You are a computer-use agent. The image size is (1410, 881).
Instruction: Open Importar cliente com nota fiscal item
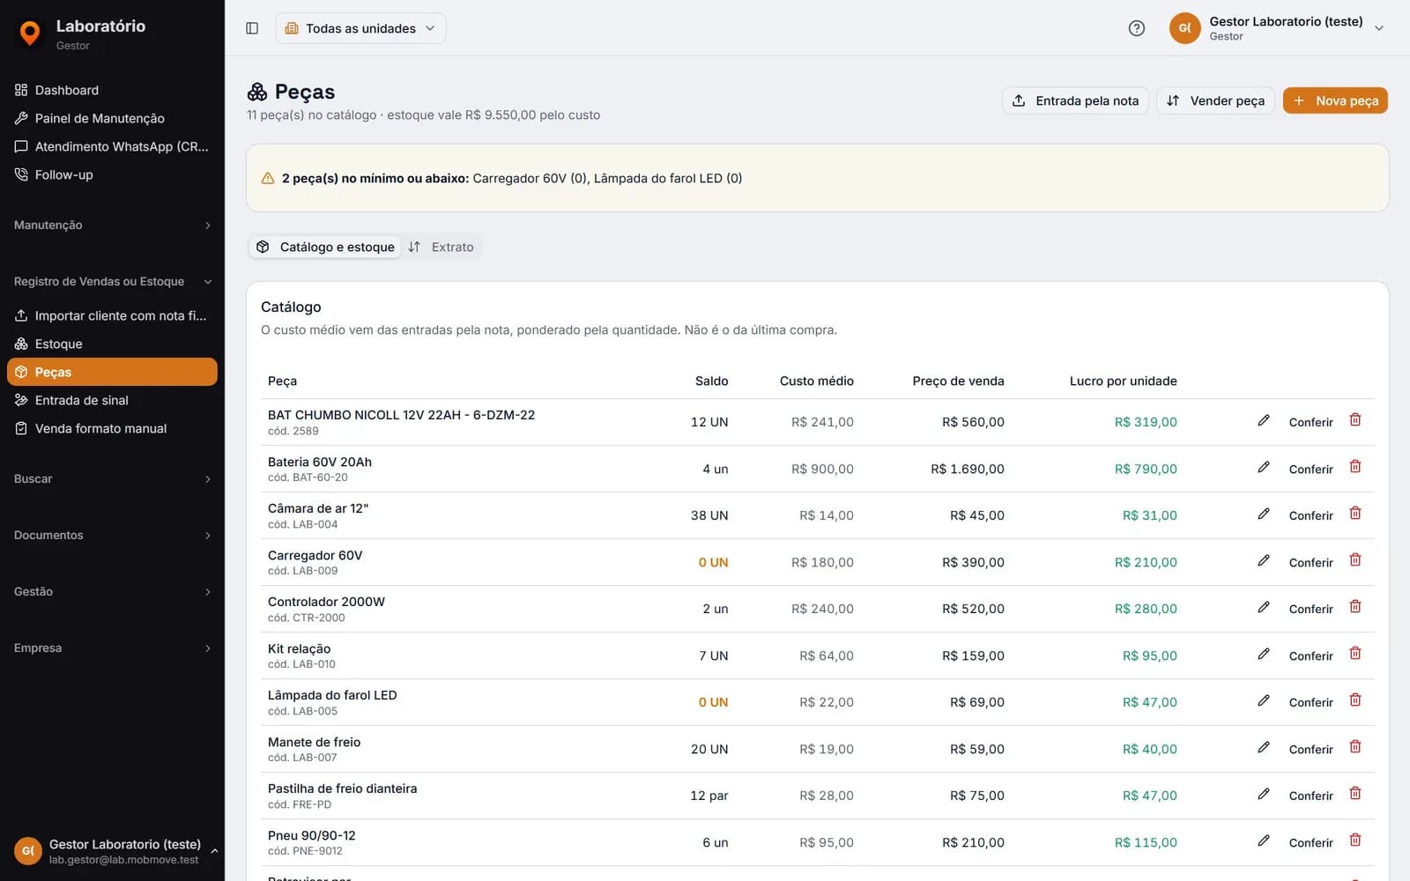tap(112, 315)
